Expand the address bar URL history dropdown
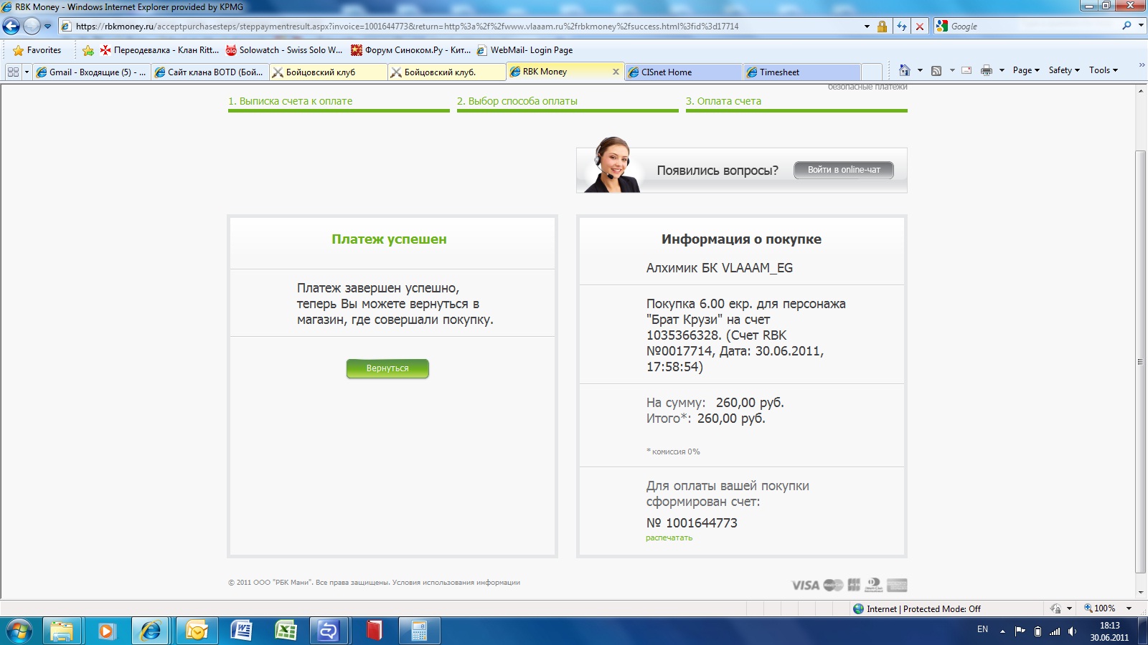 (x=867, y=27)
